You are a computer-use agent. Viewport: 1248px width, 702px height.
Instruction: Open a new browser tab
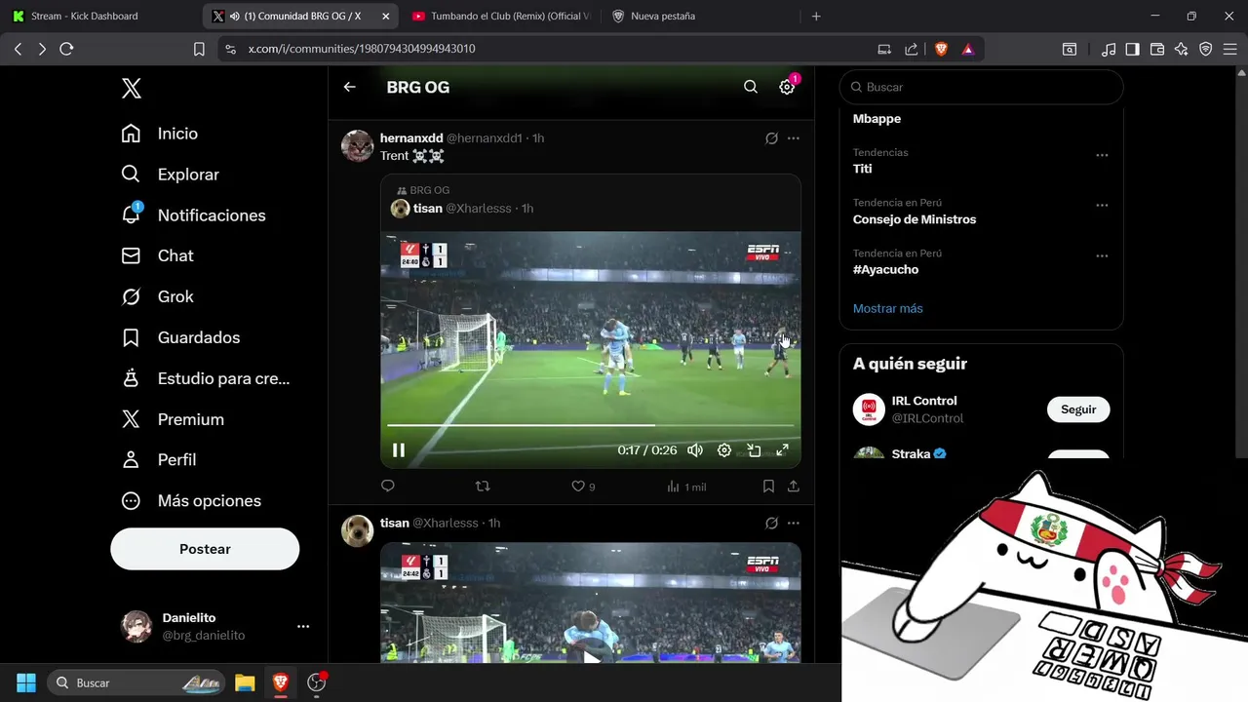click(816, 17)
